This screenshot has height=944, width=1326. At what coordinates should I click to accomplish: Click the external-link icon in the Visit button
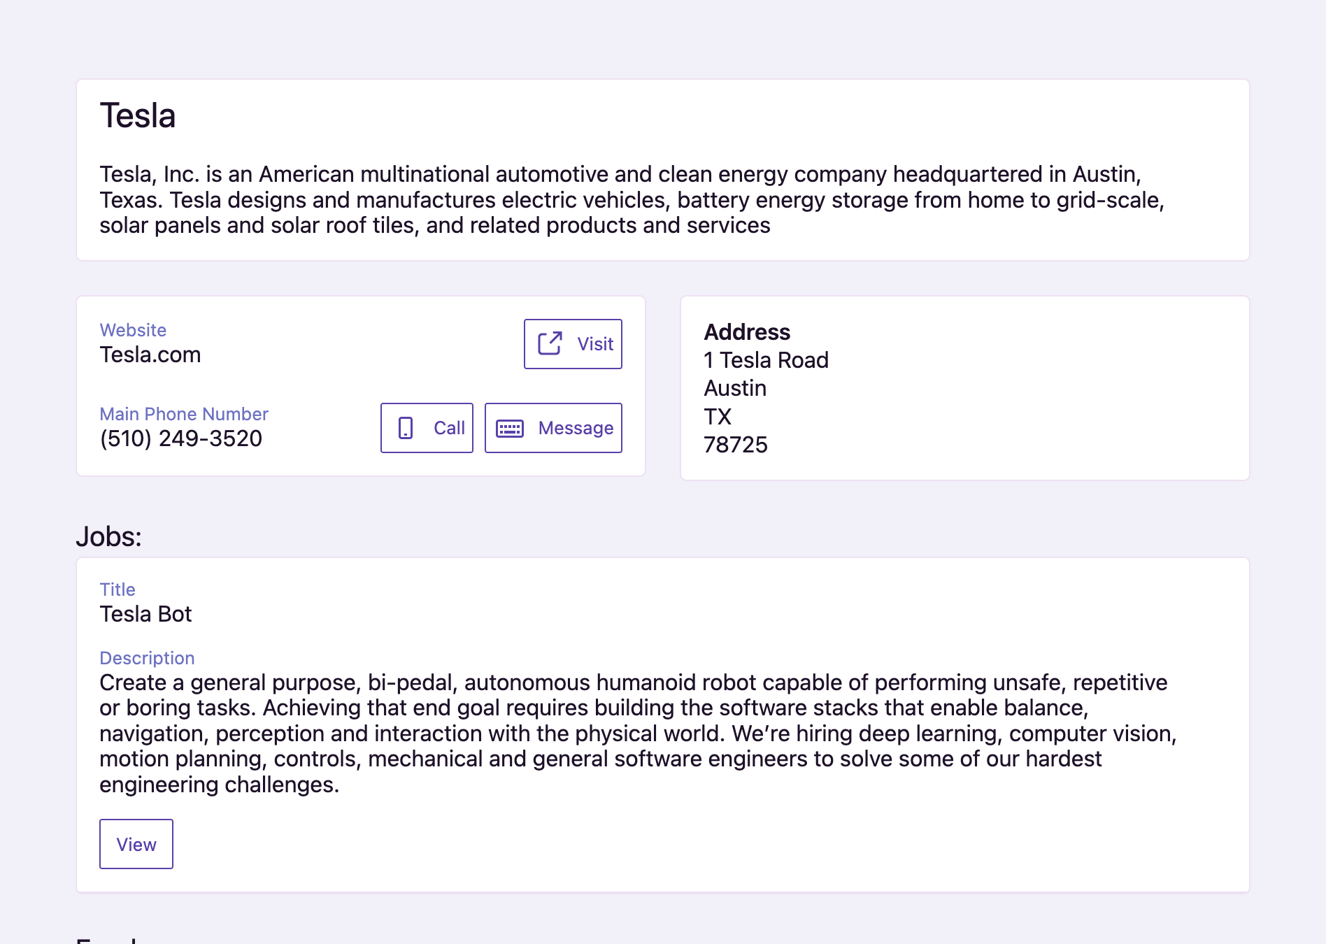point(550,343)
